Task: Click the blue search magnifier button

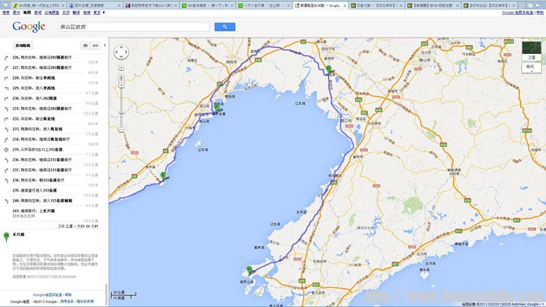Action: pos(225,27)
